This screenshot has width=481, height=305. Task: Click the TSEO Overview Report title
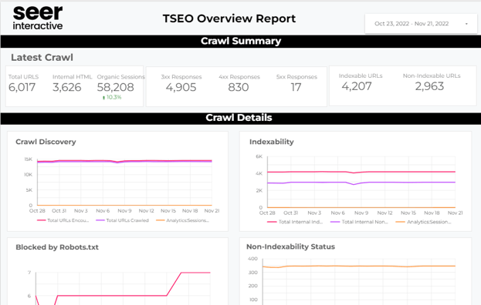click(x=229, y=18)
